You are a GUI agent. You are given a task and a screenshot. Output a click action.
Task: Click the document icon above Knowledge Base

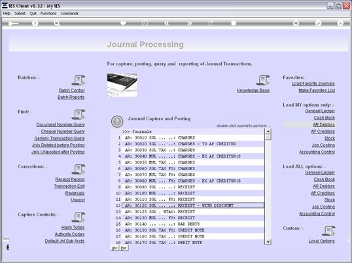click(263, 80)
